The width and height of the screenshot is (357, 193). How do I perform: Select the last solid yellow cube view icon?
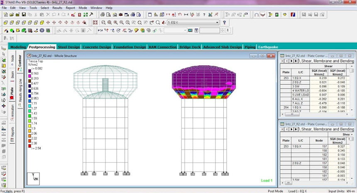[42, 22]
